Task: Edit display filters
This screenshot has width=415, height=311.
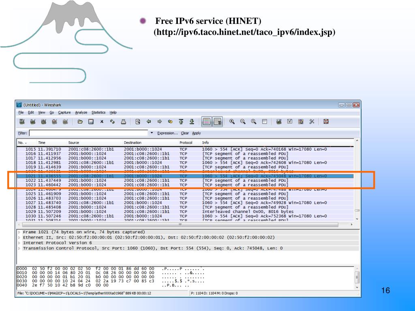Action: click(x=290, y=121)
